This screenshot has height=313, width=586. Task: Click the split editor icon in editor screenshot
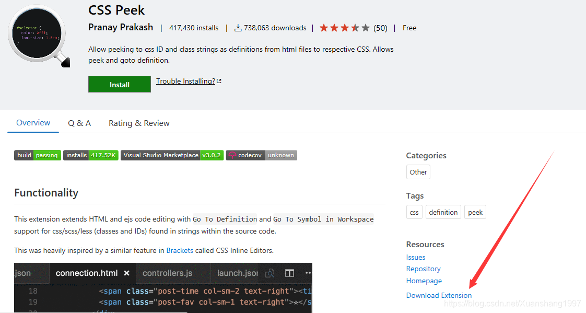[290, 273]
